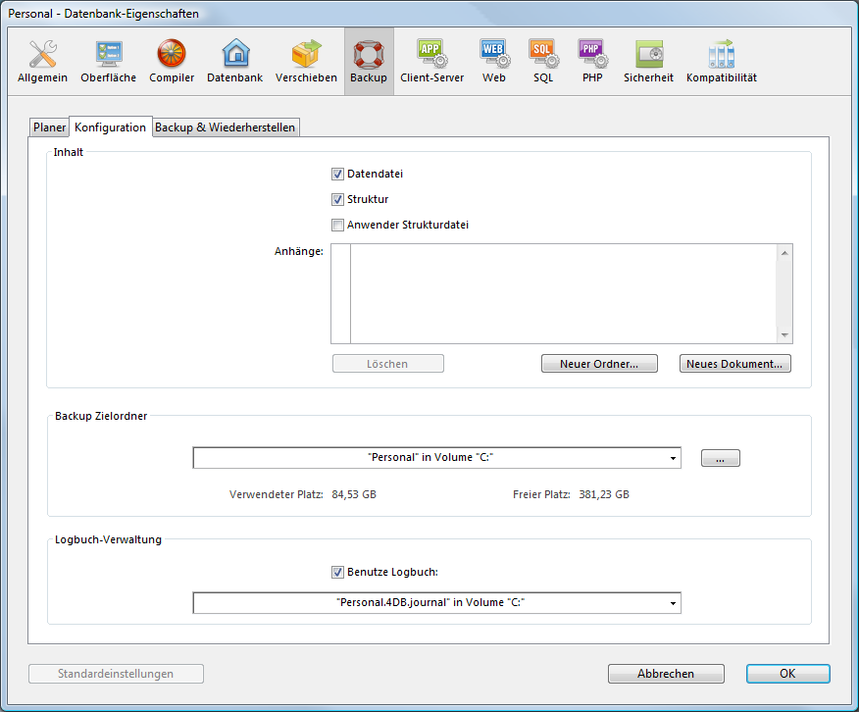Open the Verschieben settings
Image resolution: width=859 pixels, height=712 pixels.
306,61
